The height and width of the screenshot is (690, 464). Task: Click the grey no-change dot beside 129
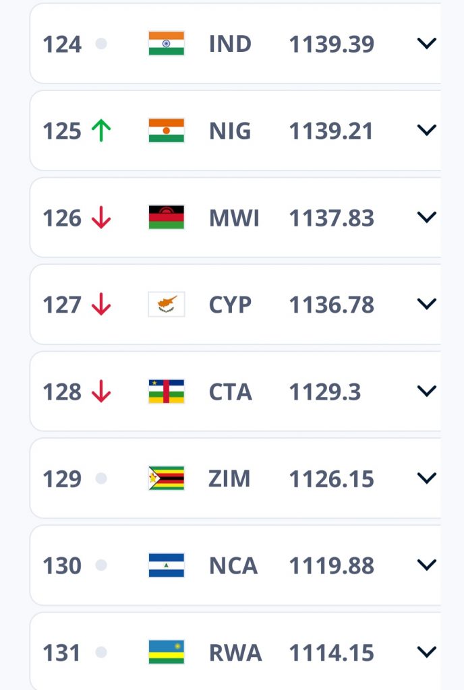coord(101,478)
